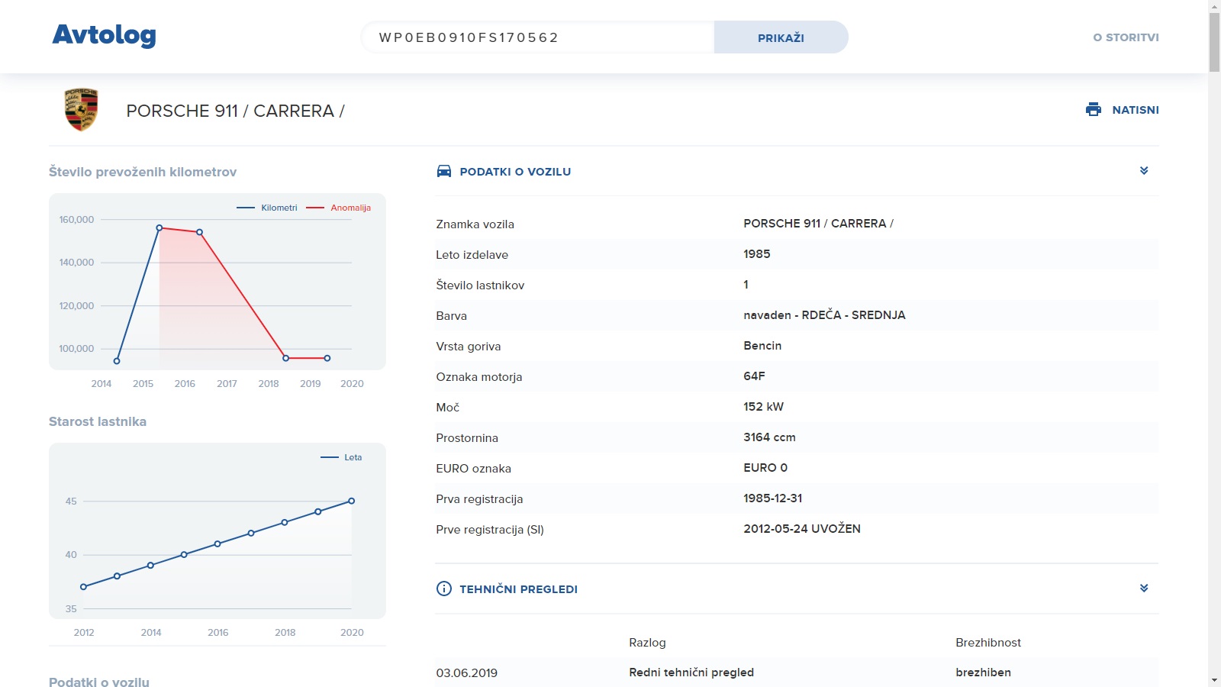Click the 'PORSCHE 911 / CARRERA /' page title

click(235, 111)
